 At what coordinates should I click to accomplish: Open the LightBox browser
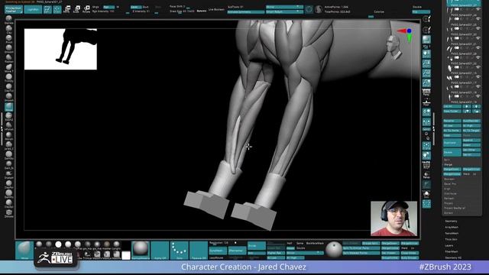click(x=33, y=9)
